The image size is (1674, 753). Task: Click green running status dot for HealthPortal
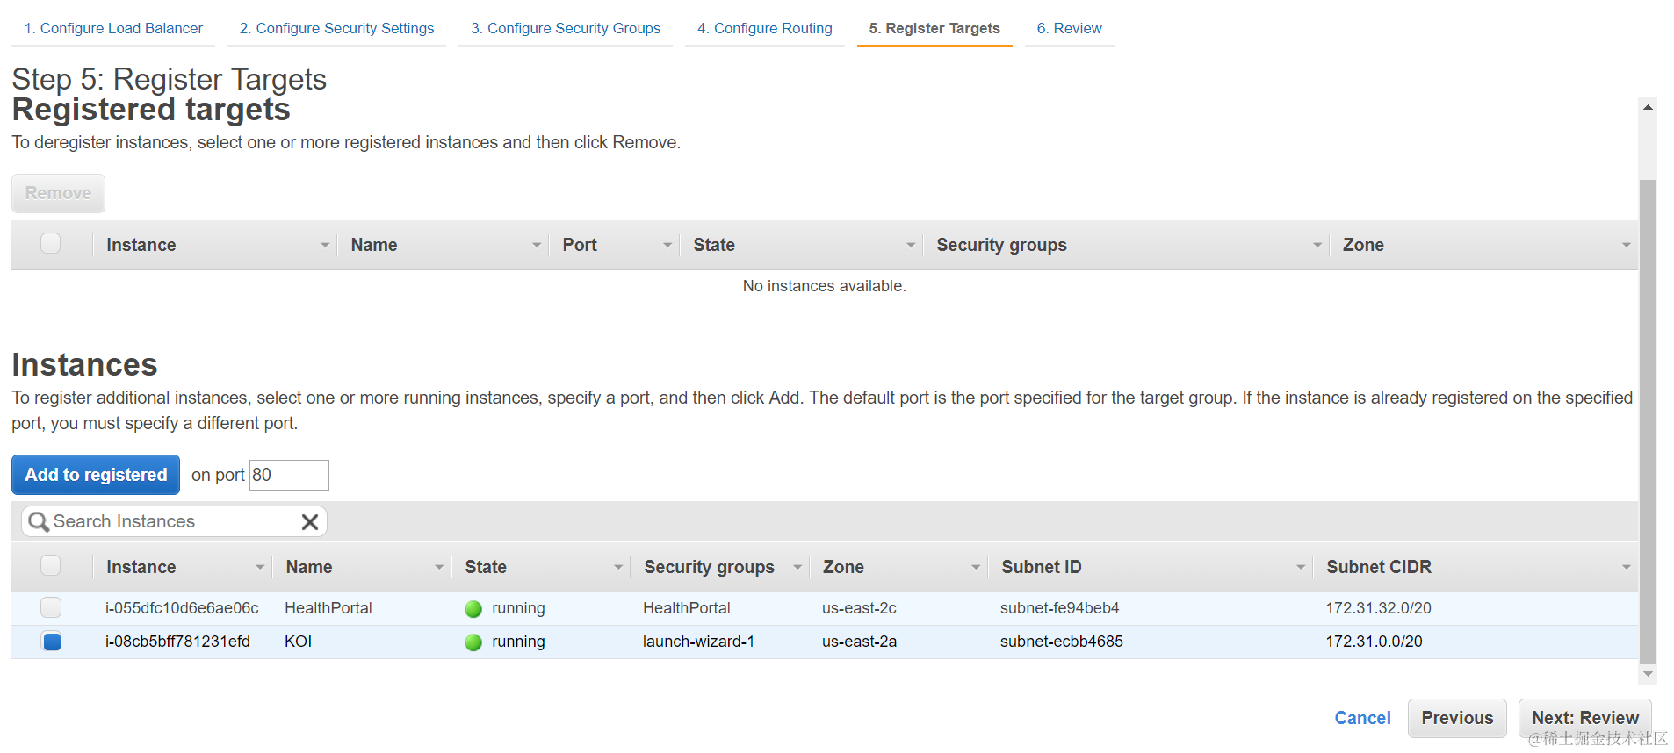473,609
